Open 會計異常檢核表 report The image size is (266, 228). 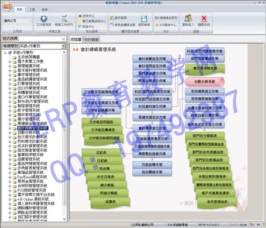(x=205, y=69)
